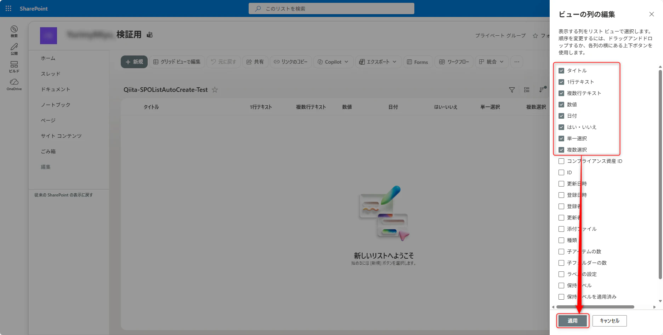This screenshot has width=663, height=335.
Task: Open the Publish pencil icon in left rail
Action: (14, 49)
